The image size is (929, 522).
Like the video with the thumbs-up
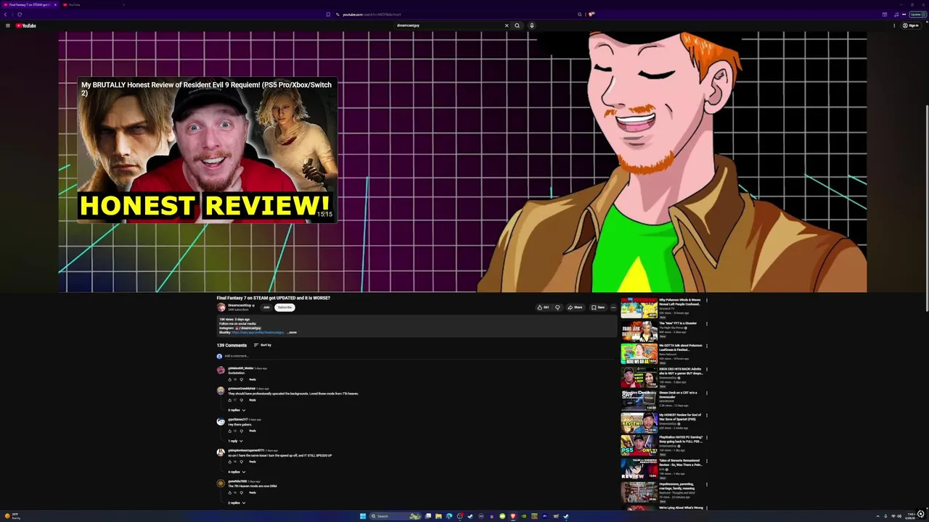[543, 307]
